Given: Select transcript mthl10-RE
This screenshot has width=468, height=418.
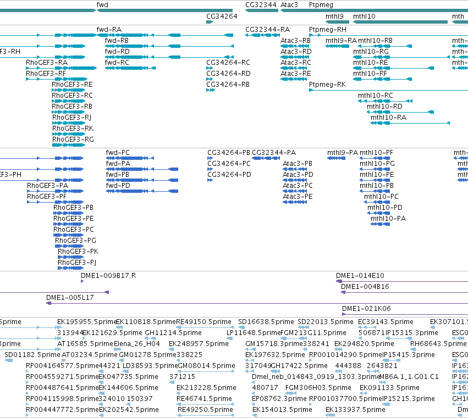Looking at the screenshot, I should [x=371, y=63].
